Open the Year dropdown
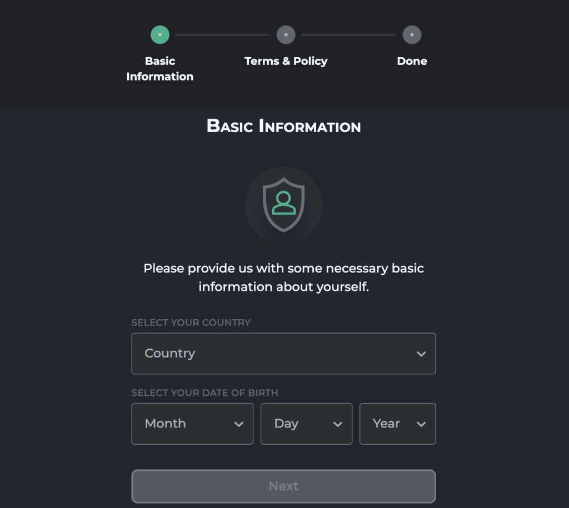Viewport: 569px width, 508px height. pyautogui.click(x=398, y=424)
